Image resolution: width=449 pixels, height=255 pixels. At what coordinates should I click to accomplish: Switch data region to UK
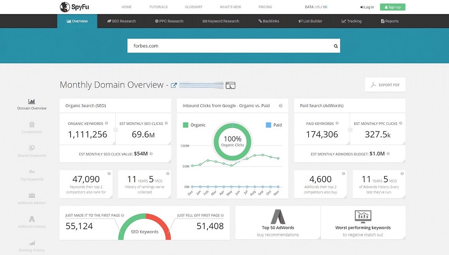325,7
